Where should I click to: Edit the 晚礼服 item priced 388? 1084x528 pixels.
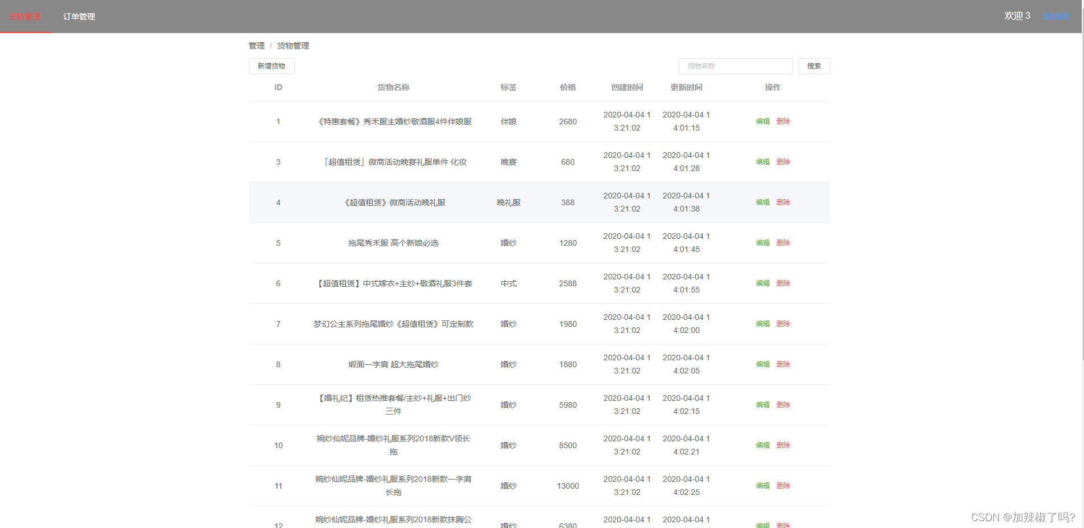763,202
